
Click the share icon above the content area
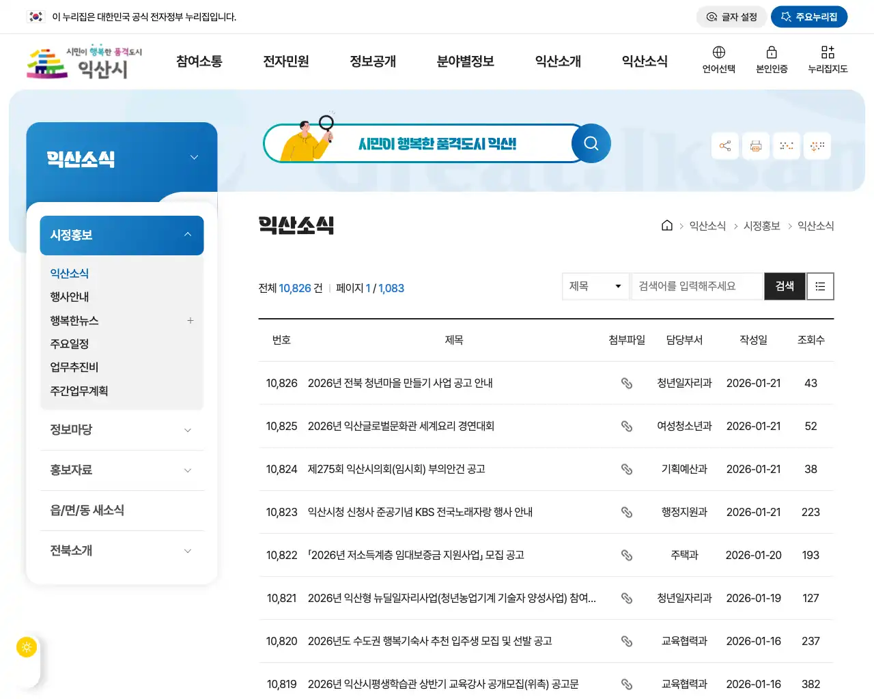724,145
